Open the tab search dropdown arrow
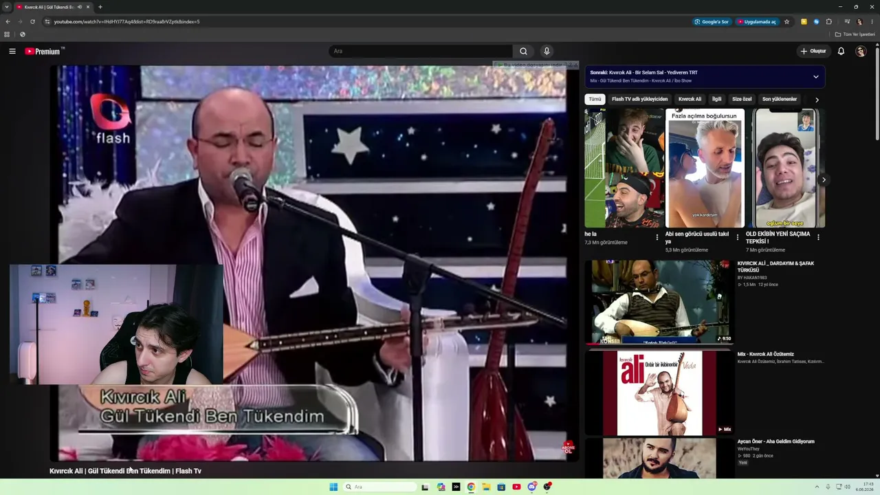Screen dimensions: 880x495 coord(6,7)
